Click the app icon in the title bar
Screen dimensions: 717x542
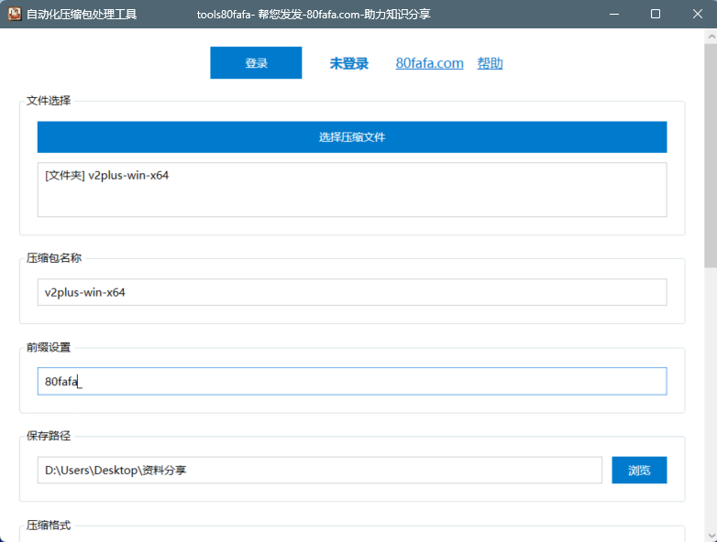(x=15, y=15)
